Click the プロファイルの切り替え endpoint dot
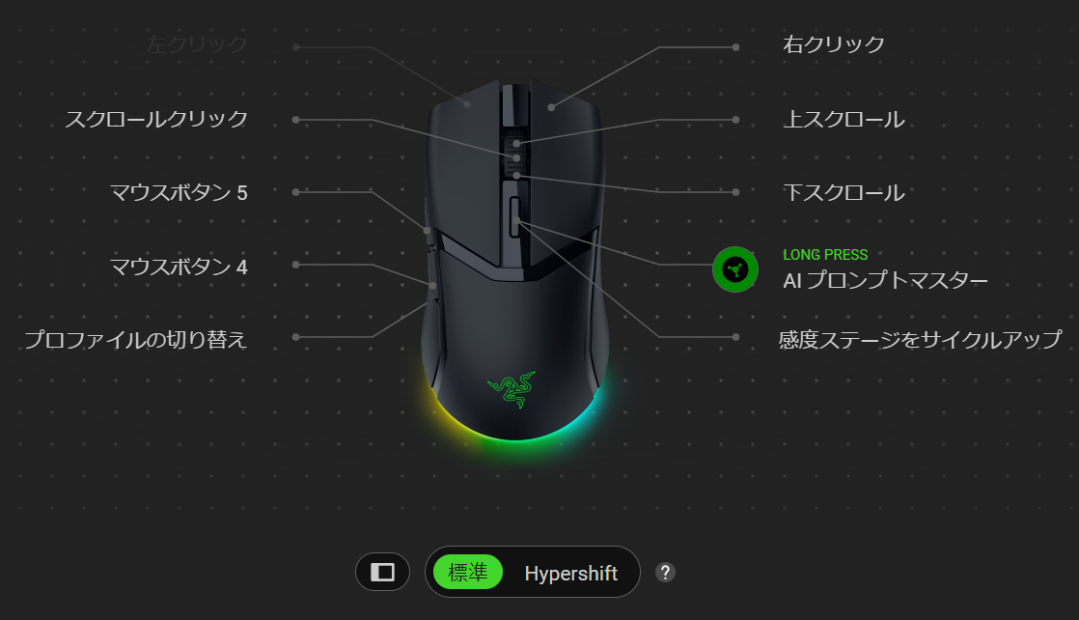1079x620 pixels. click(296, 337)
